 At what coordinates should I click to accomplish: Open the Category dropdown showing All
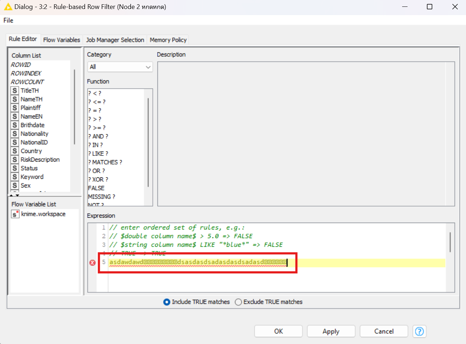tap(120, 67)
